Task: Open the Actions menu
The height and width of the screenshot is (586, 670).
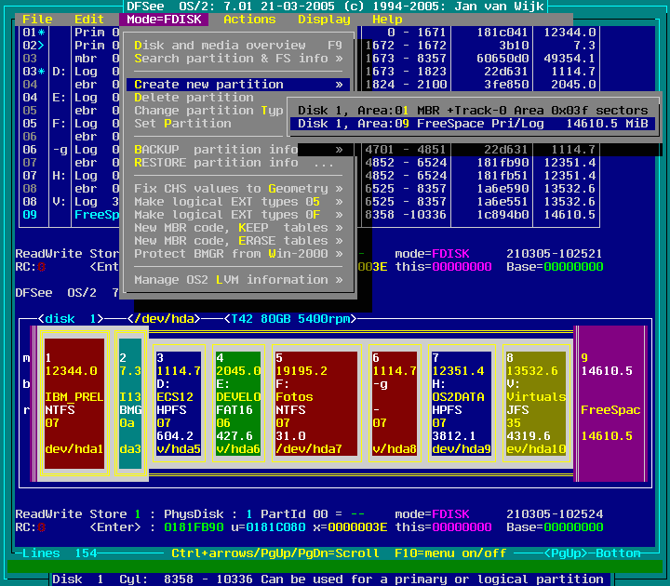Action: pos(249,19)
